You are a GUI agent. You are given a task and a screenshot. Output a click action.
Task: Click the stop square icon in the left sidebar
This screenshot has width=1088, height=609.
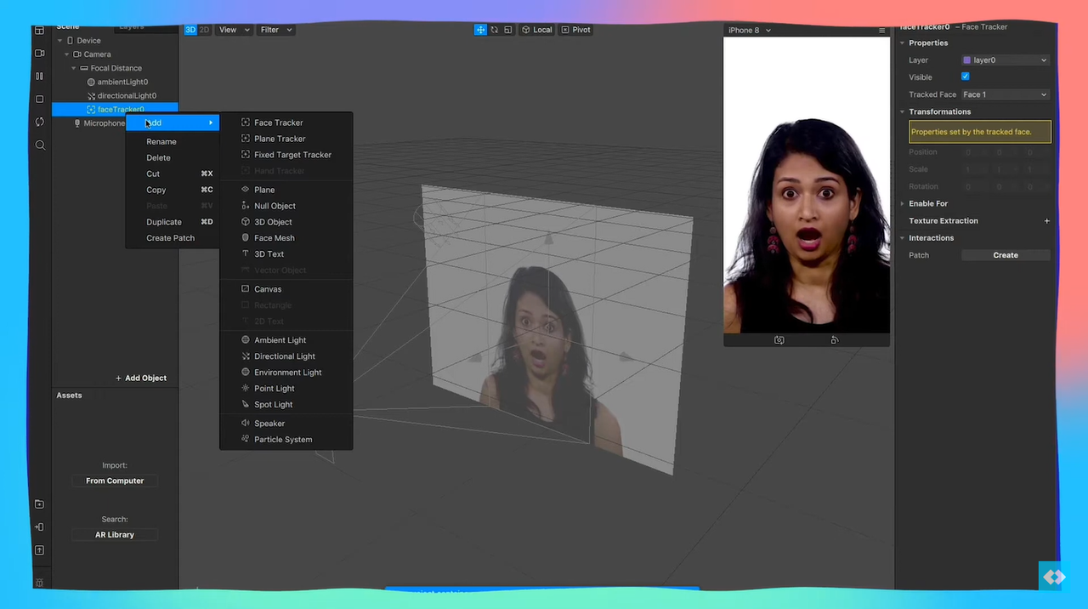[x=39, y=99]
